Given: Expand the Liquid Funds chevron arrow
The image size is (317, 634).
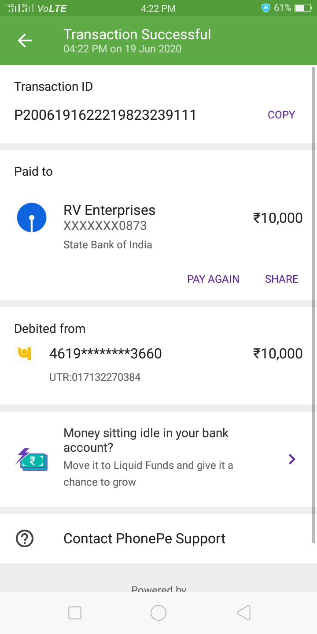Looking at the screenshot, I should pos(291,460).
